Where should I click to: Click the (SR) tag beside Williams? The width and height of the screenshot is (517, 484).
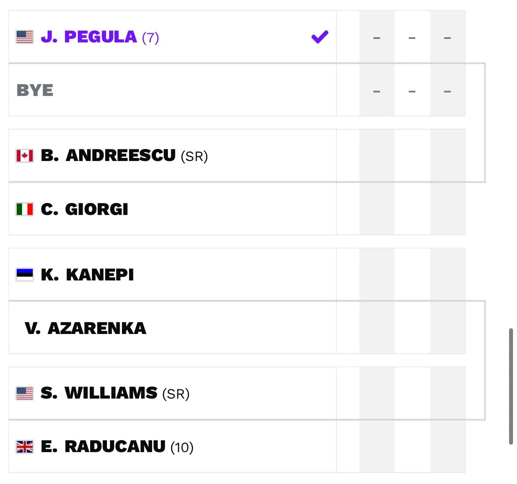176,394
